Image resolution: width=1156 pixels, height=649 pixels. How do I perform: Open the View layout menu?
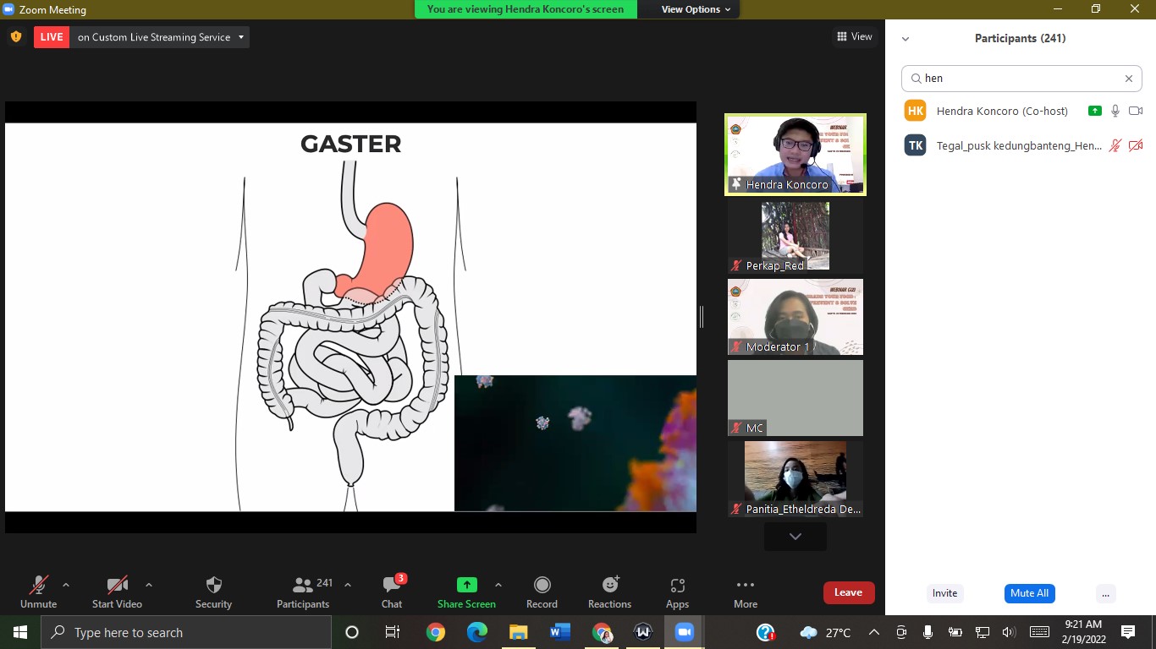[854, 36]
